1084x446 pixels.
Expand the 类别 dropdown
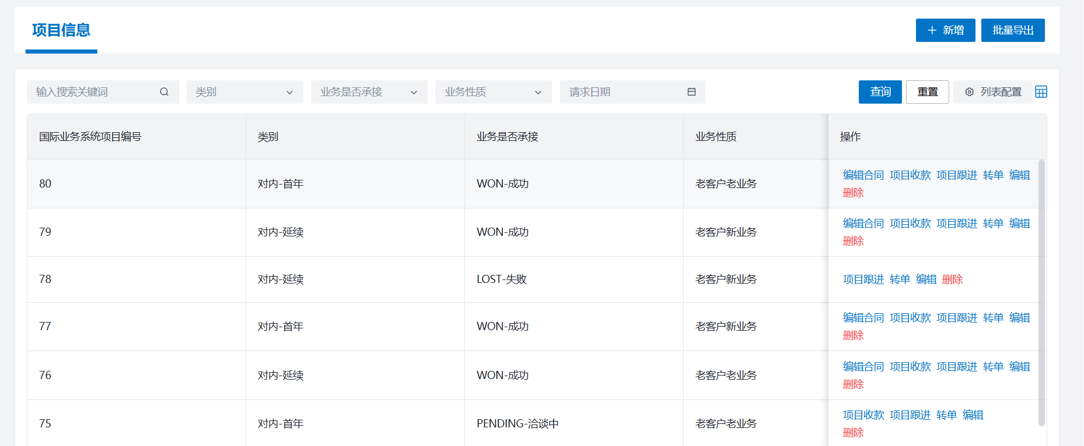point(245,92)
